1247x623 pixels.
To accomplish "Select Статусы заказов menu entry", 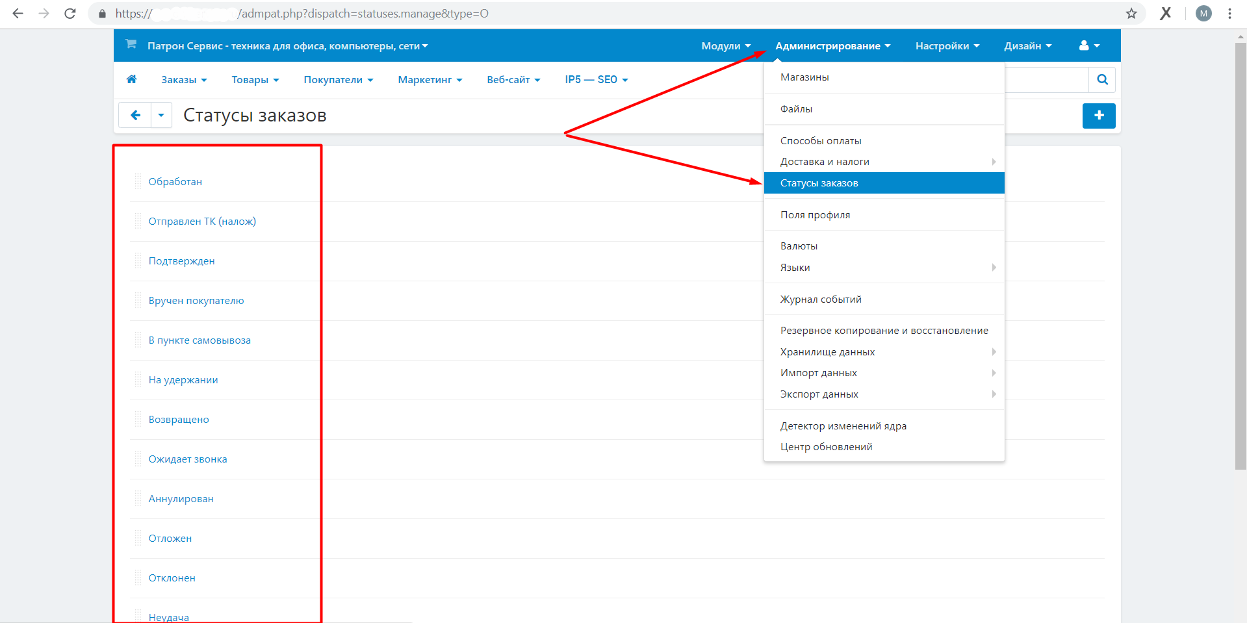I will (884, 183).
